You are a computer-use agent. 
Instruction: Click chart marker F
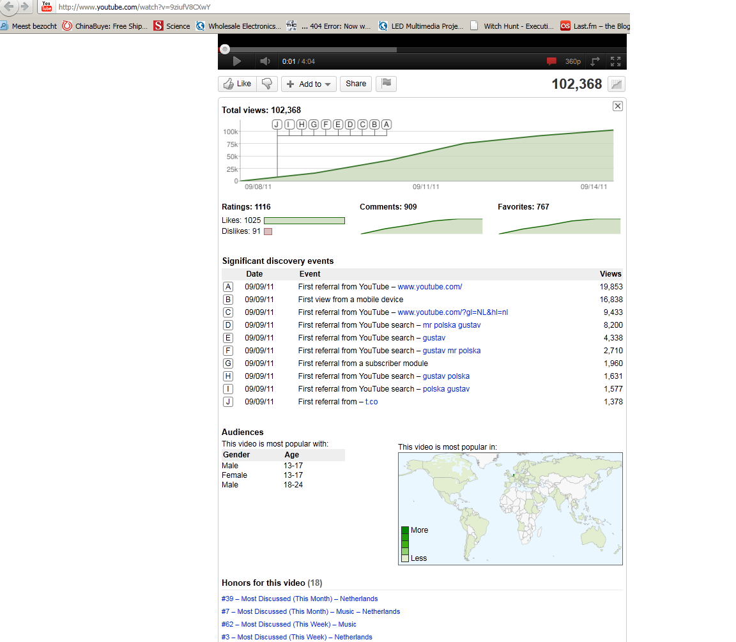(x=326, y=125)
